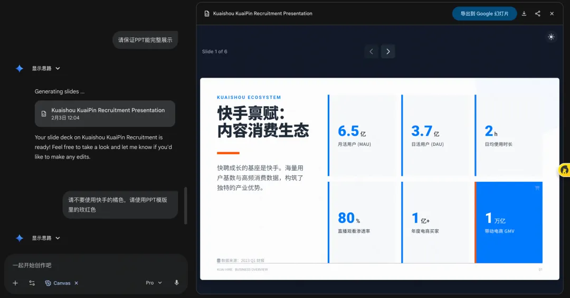The image size is (570, 298).
Task: Open the Pro model dropdown
Action: (x=154, y=283)
